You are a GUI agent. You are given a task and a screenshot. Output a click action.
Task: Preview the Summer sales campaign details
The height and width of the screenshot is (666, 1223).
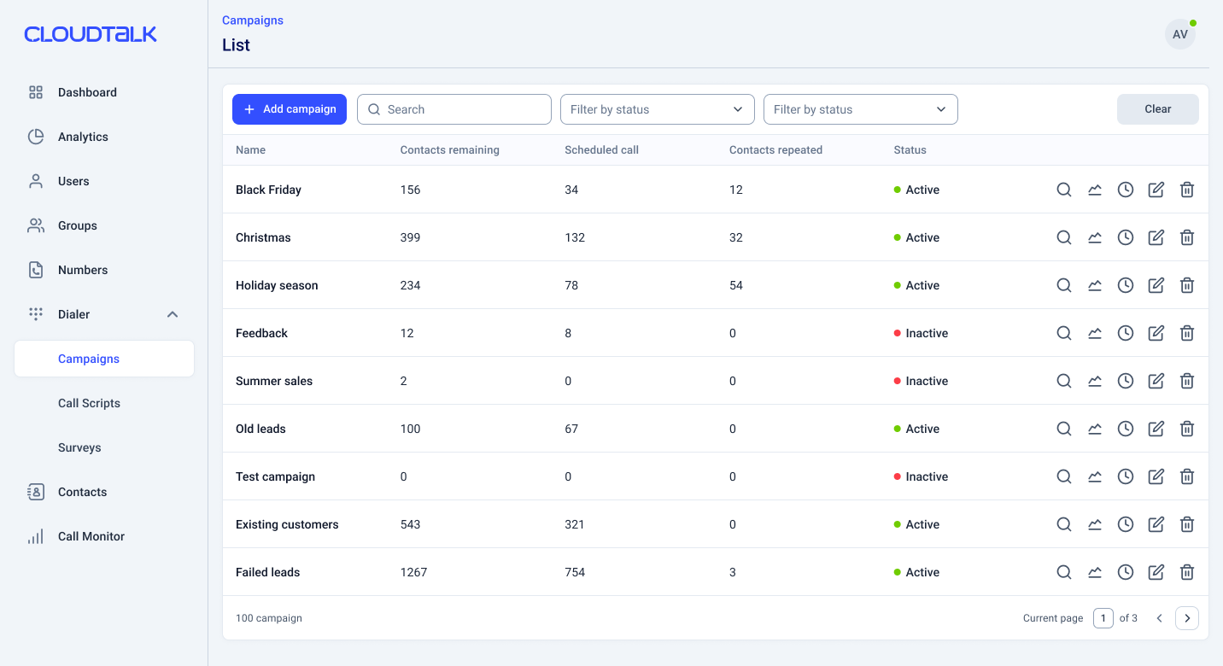1063,381
